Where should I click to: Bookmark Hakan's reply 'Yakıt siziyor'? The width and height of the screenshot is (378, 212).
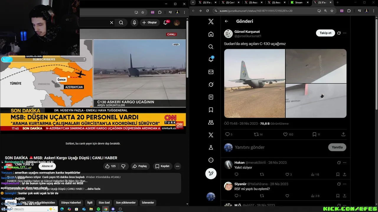(x=338, y=174)
